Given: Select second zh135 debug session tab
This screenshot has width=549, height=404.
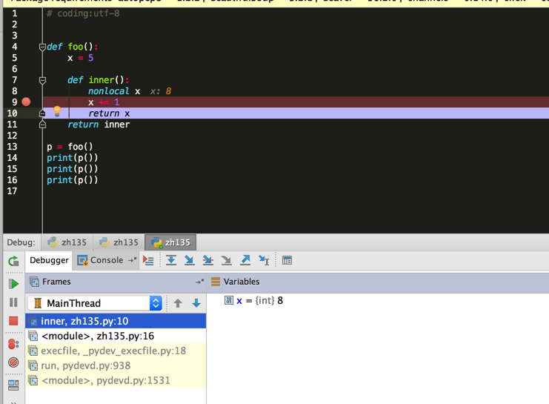Looking at the screenshot, I should coord(119,242).
